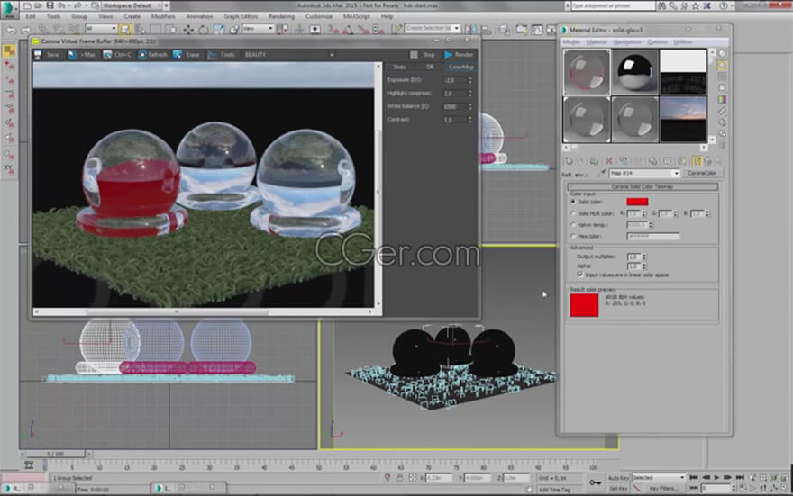Click Refresh icon in Corona frame buffer
This screenshot has width=793, height=496.
click(142, 55)
